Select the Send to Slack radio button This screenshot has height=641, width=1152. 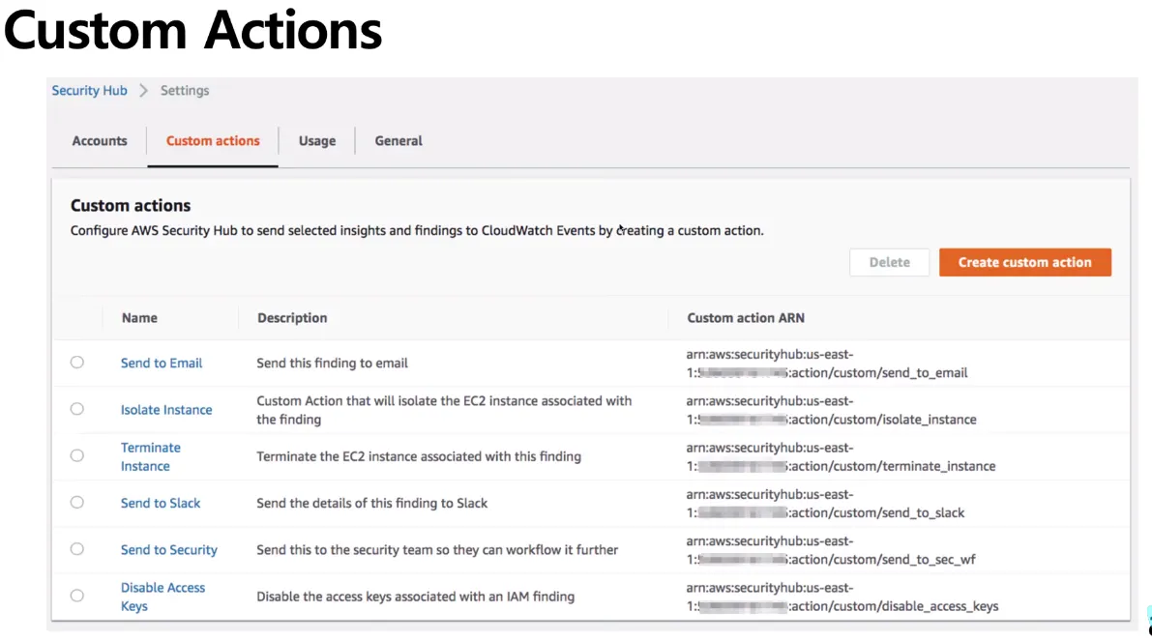(x=77, y=503)
